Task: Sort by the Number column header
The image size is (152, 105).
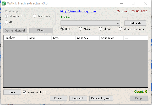Action: [15, 38]
